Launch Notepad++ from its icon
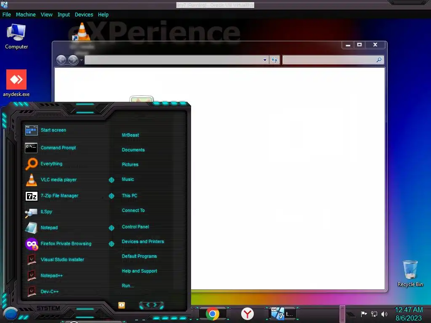This screenshot has width=431, height=323. [x=32, y=275]
